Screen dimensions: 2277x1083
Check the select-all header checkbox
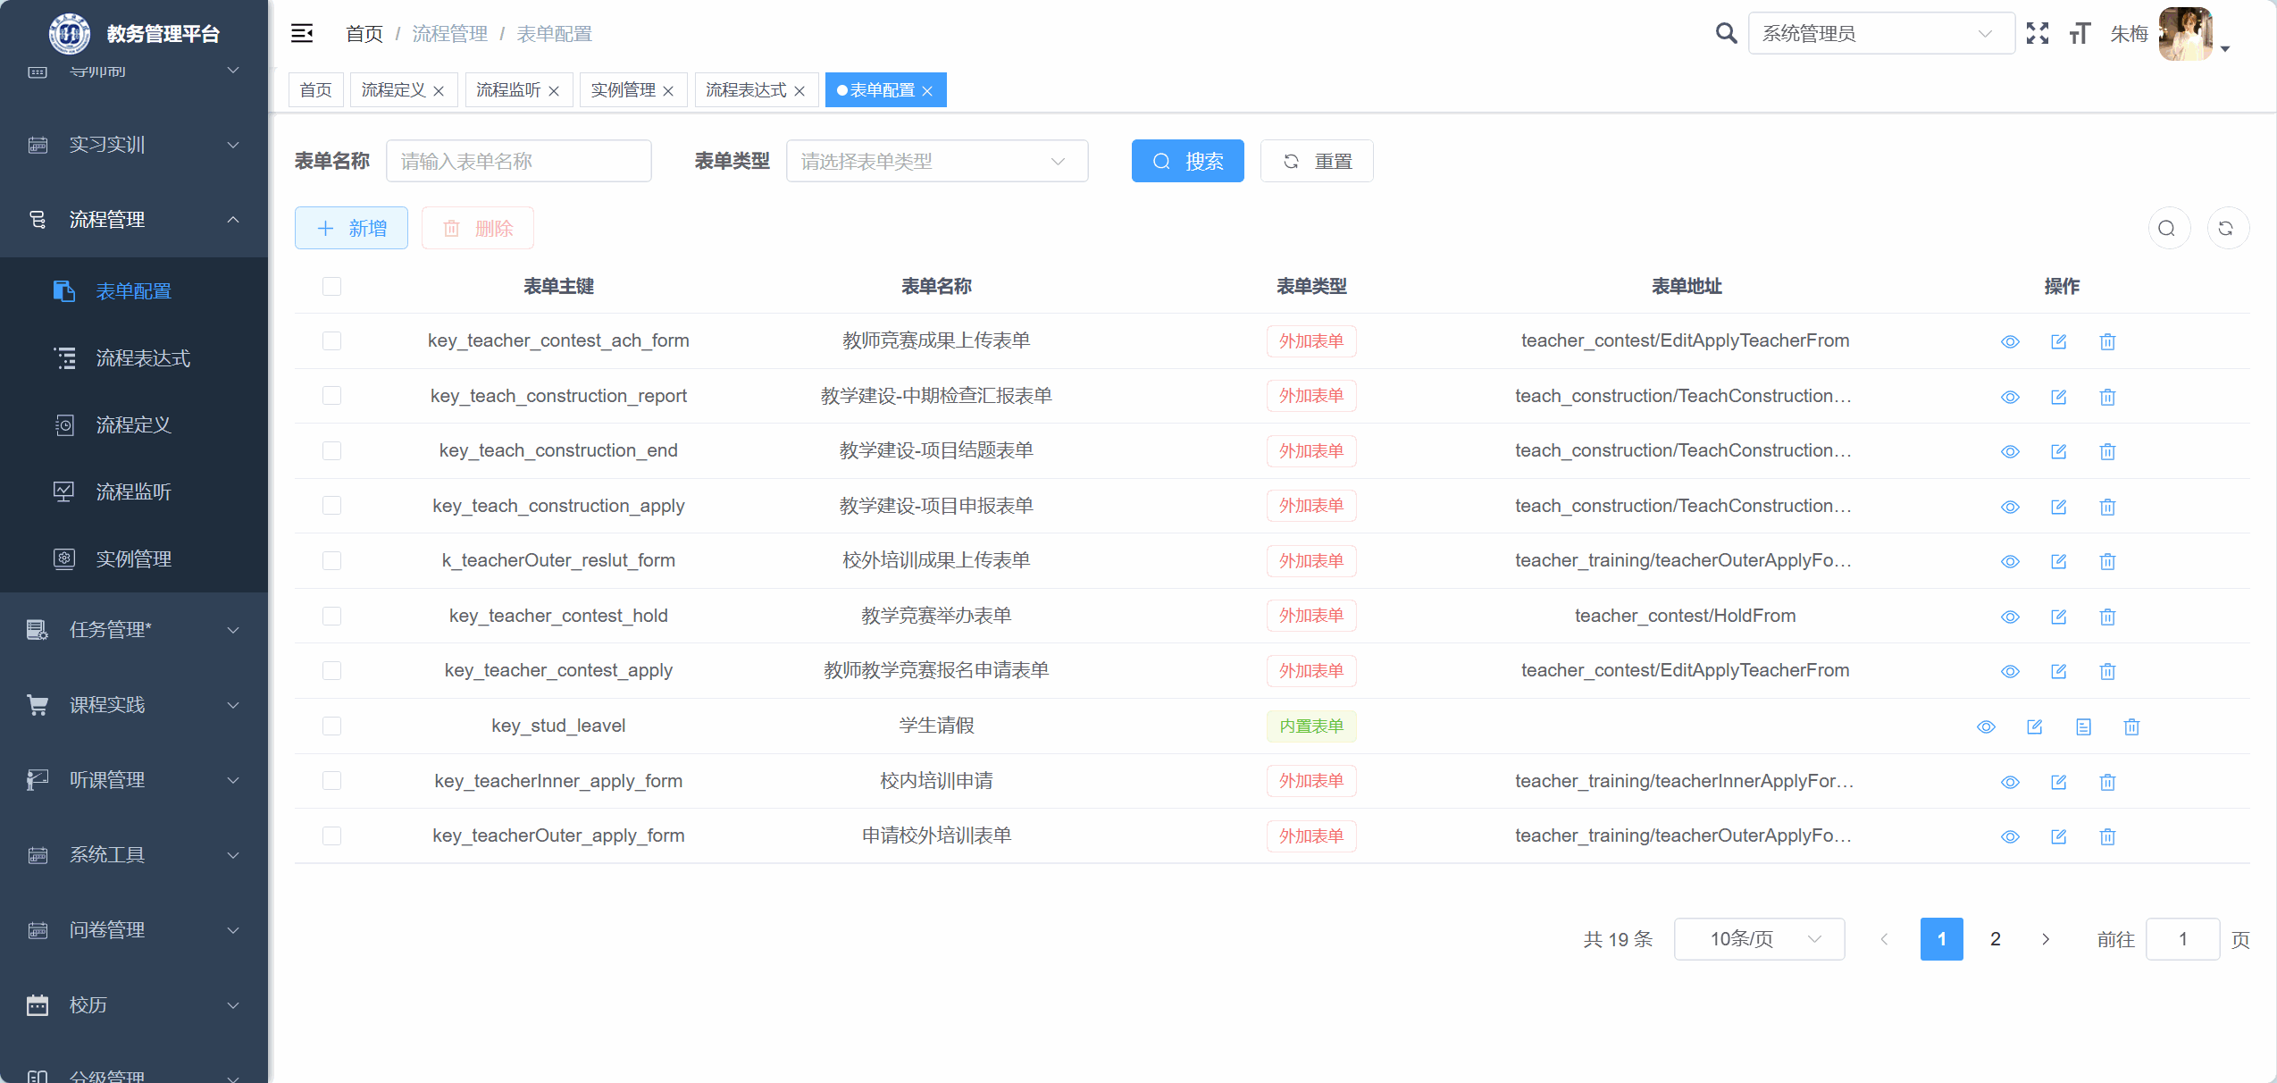point(332,286)
